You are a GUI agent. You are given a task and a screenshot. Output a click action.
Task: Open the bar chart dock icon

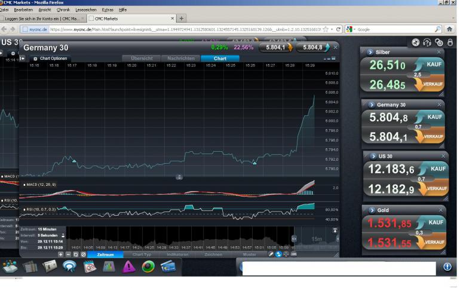point(109,266)
